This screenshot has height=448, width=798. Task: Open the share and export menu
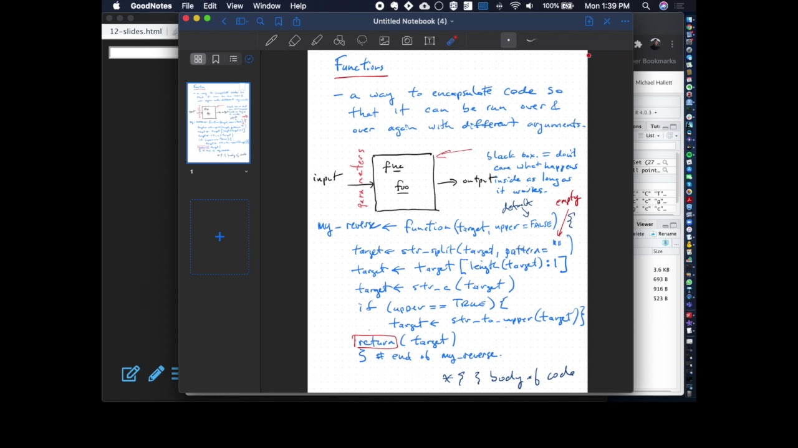297,21
